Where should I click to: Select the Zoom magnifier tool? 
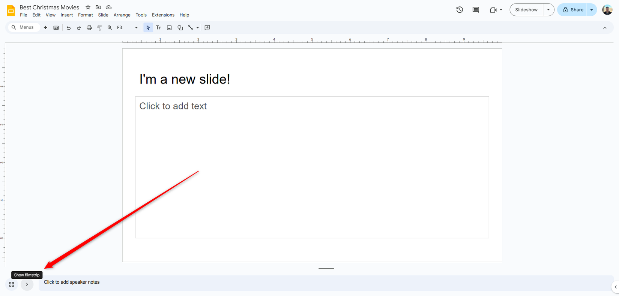click(x=110, y=27)
